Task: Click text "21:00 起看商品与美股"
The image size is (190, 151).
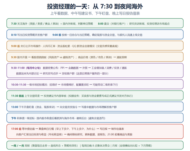Action: 120,135
